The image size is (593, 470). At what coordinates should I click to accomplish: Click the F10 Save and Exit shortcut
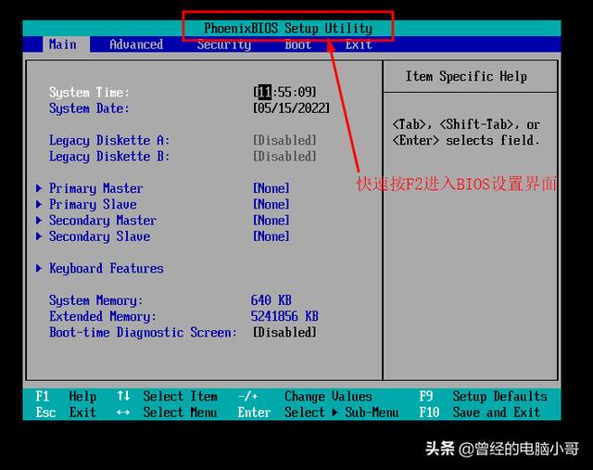tap(480, 413)
